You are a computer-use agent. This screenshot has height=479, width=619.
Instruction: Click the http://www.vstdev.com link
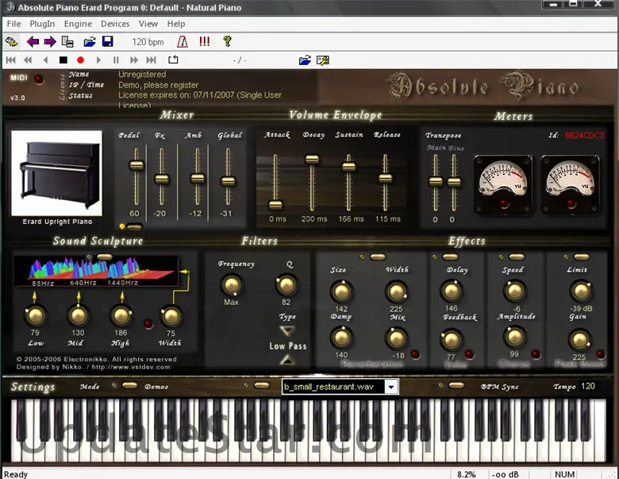coord(131,367)
